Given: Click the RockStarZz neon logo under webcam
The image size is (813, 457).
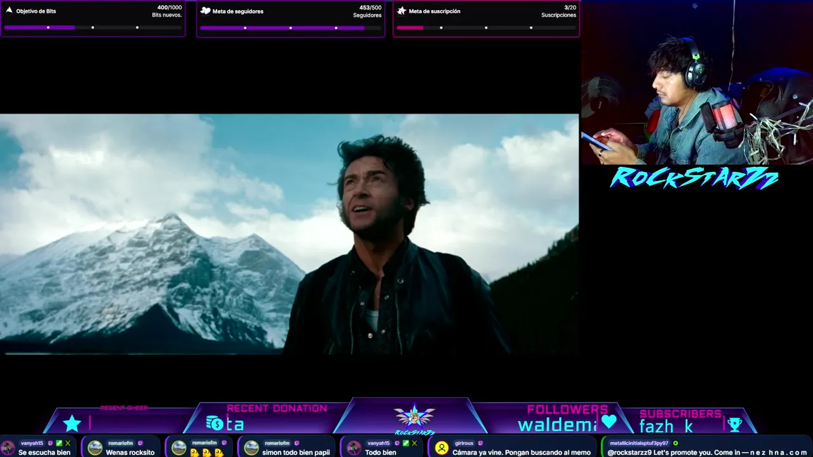Looking at the screenshot, I should [694, 178].
